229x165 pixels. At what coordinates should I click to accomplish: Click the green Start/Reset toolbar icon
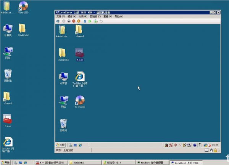pos(90,21)
